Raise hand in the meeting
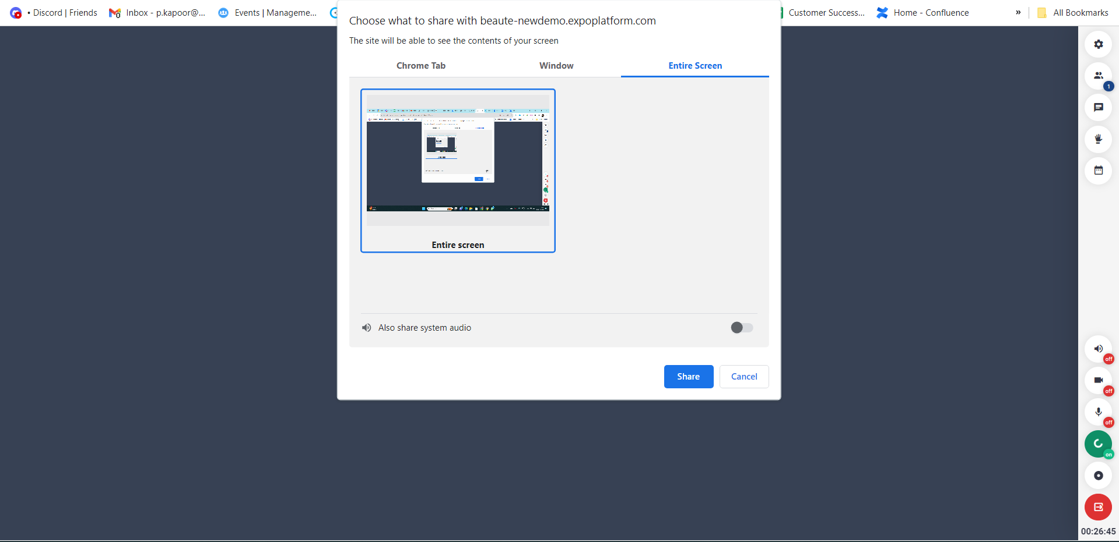 point(1098,139)
